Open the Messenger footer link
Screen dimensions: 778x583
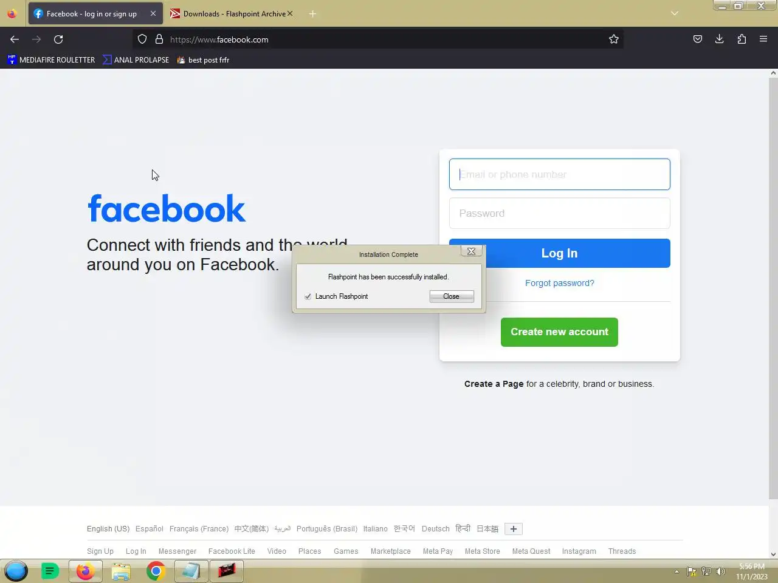(x=177, y=551)
